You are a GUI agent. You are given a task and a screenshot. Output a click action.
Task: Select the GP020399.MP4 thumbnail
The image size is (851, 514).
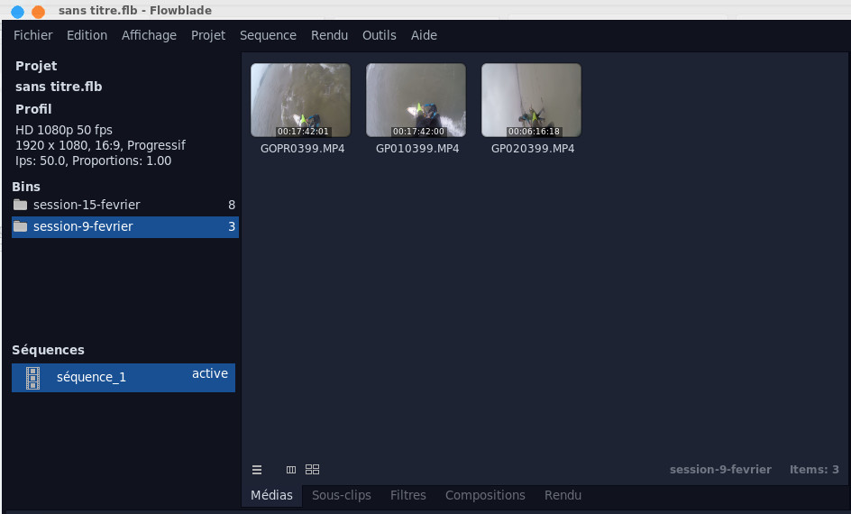tap(531, 100)
